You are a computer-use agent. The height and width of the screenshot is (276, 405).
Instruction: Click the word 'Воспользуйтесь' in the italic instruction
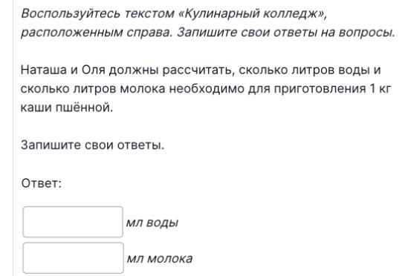71,13
